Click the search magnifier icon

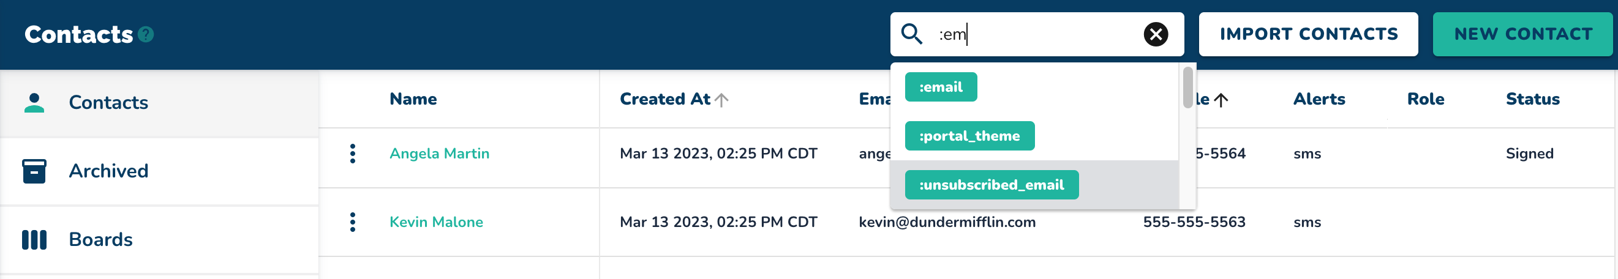coord(911,34)
